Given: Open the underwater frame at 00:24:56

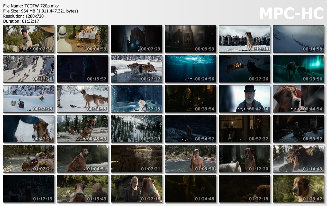Looking at the screenshot, I should [191, 69].
